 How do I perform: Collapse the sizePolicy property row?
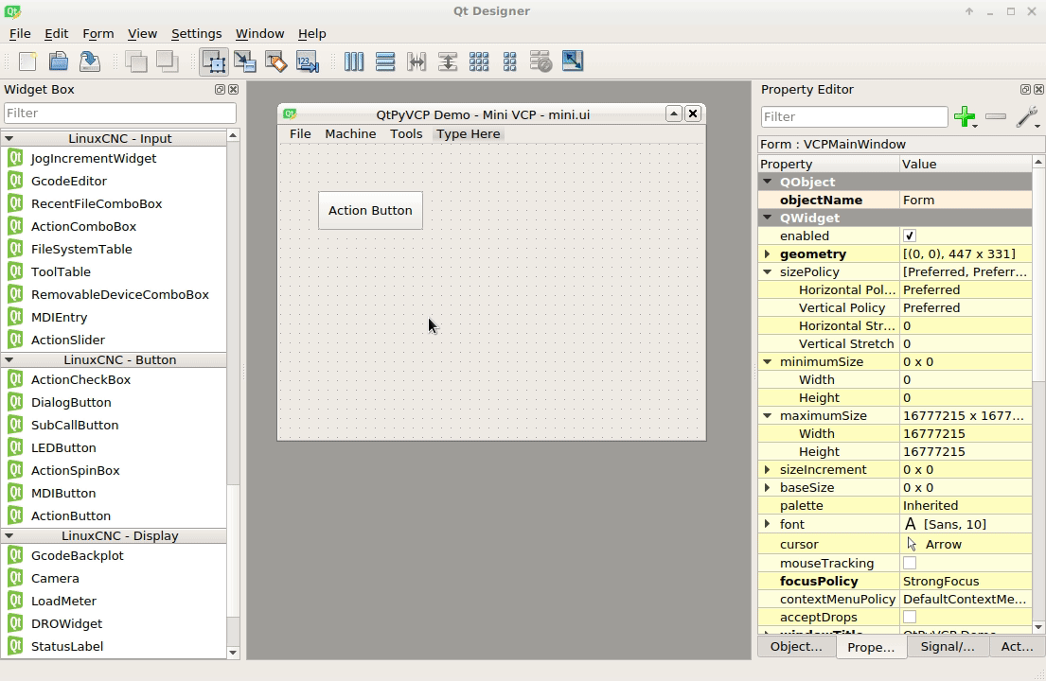point(767,271)
